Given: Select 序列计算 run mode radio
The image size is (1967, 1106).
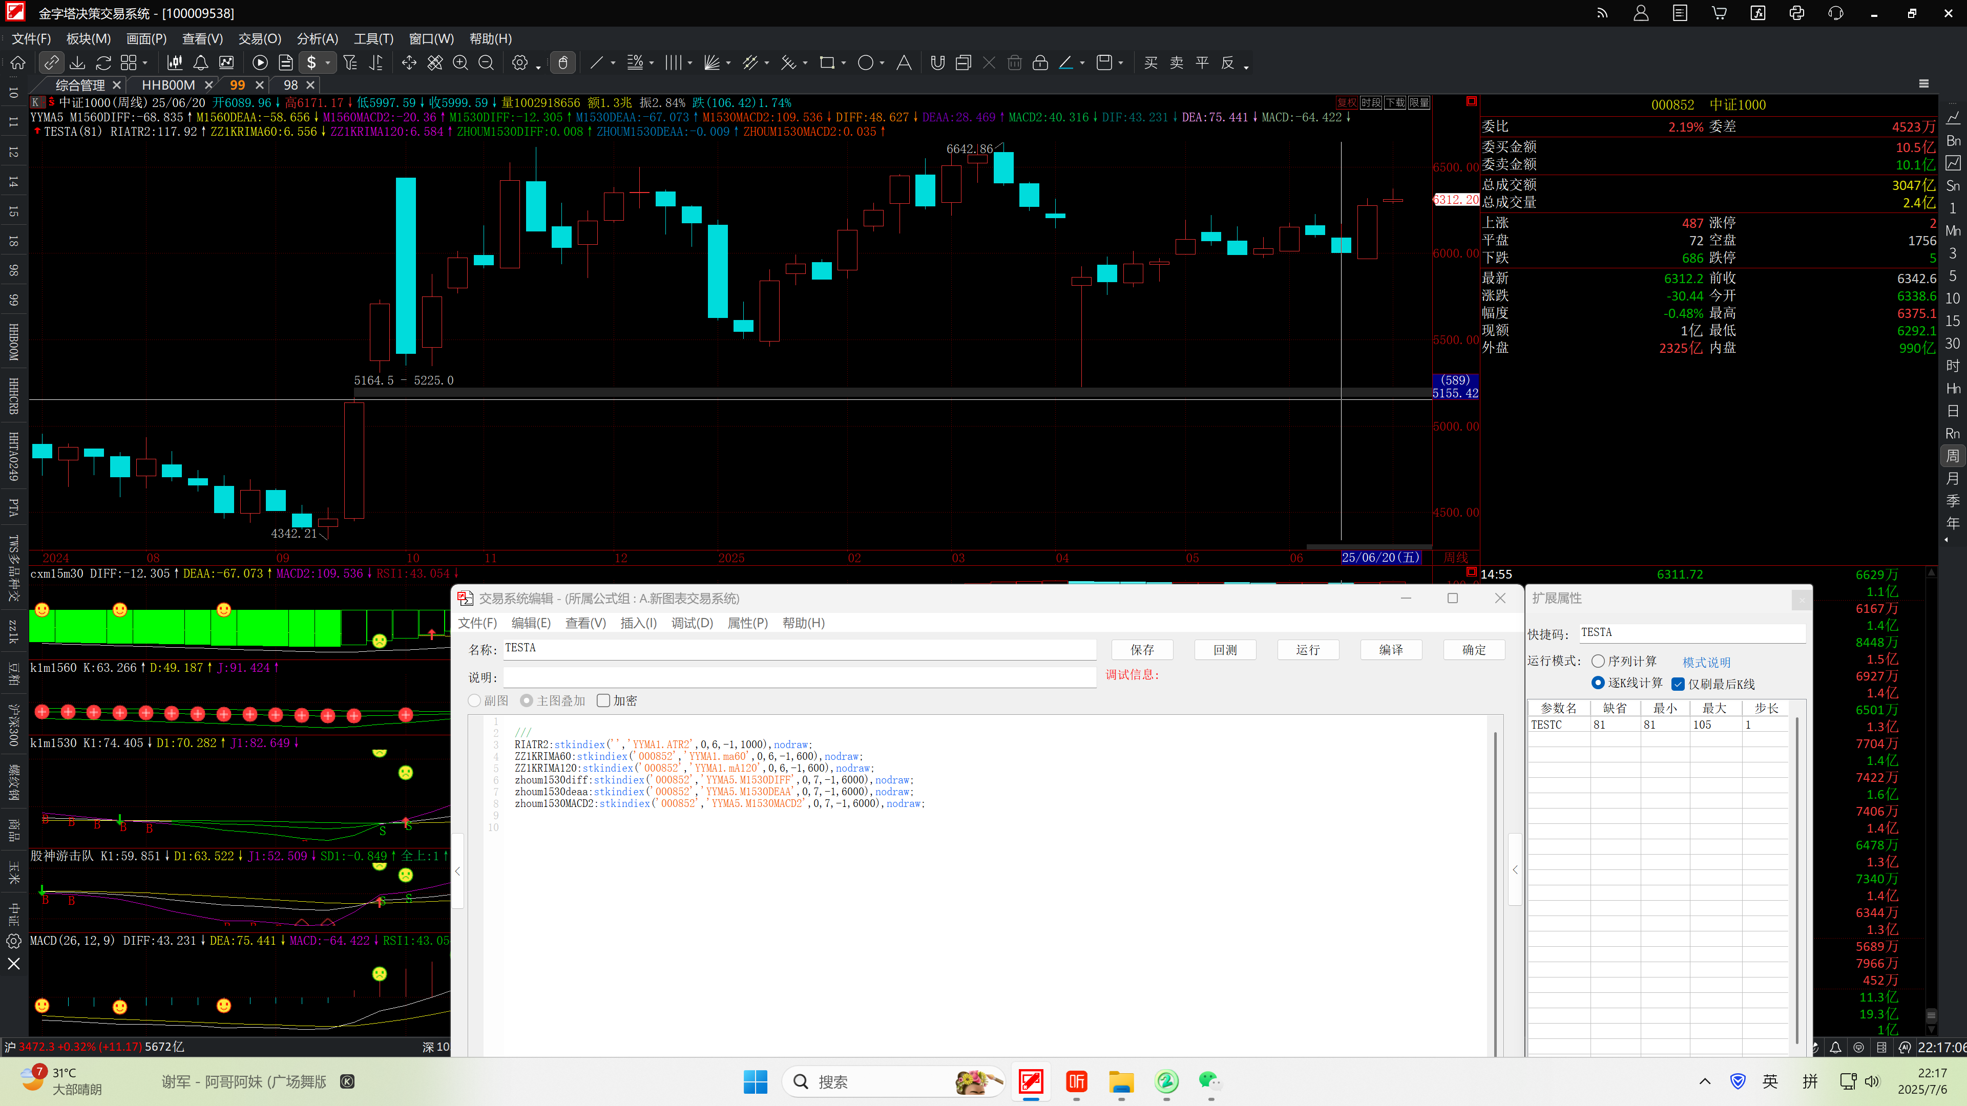Looking at the screenshot, I should (1598, 661).
